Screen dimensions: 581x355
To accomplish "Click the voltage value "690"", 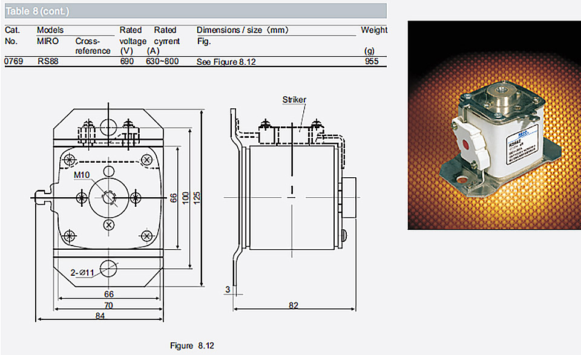I will pos(126,61).
